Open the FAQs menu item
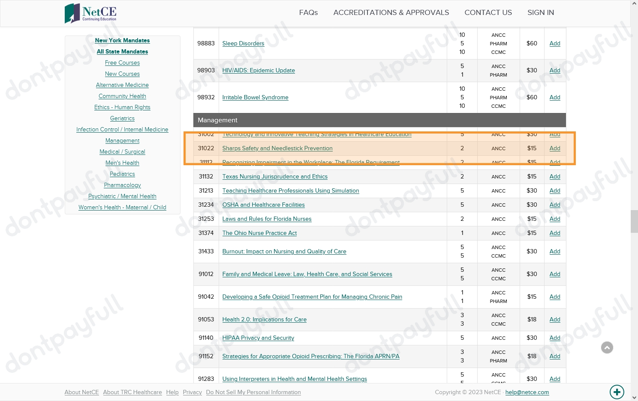The height and width of the screenshot is (401, 638). pyautogui.click(x=308, y=12)
